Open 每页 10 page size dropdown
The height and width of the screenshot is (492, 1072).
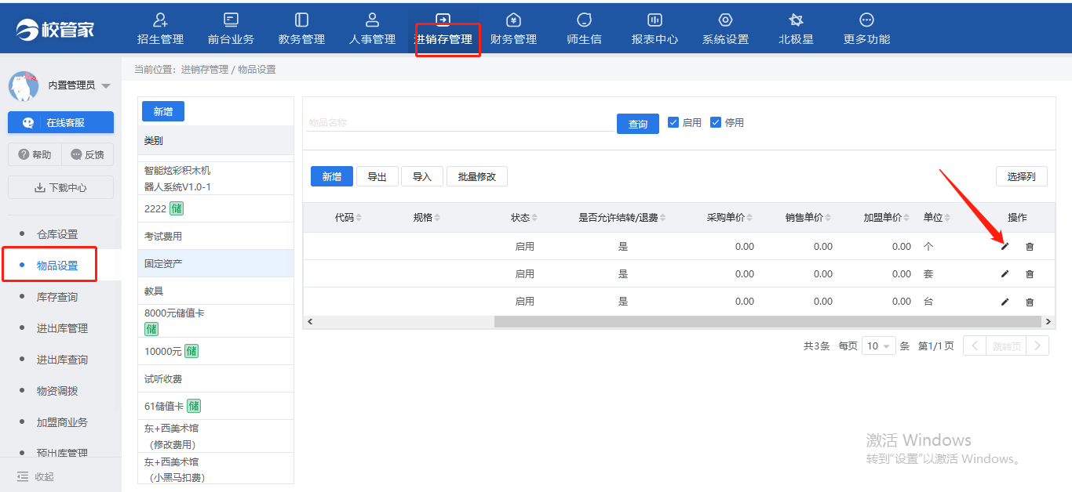click(x=879, y=345)
